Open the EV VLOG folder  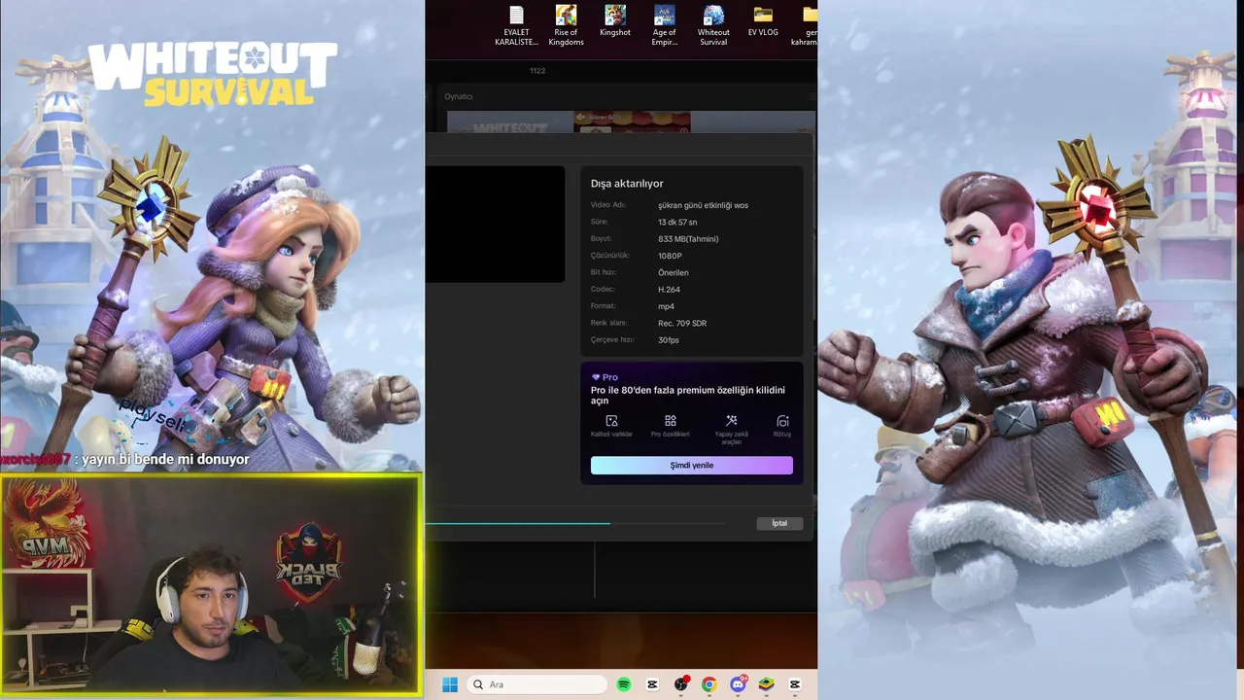coord(763,21)
